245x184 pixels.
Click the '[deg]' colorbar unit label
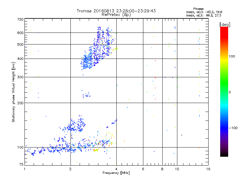pos(225,25)
